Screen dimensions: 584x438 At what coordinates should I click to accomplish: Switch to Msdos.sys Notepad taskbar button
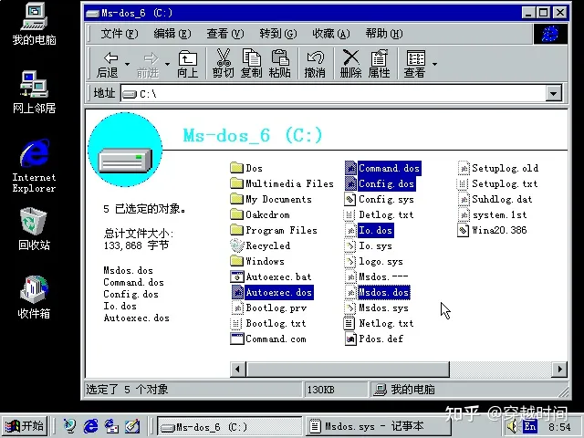coord(379,426)
